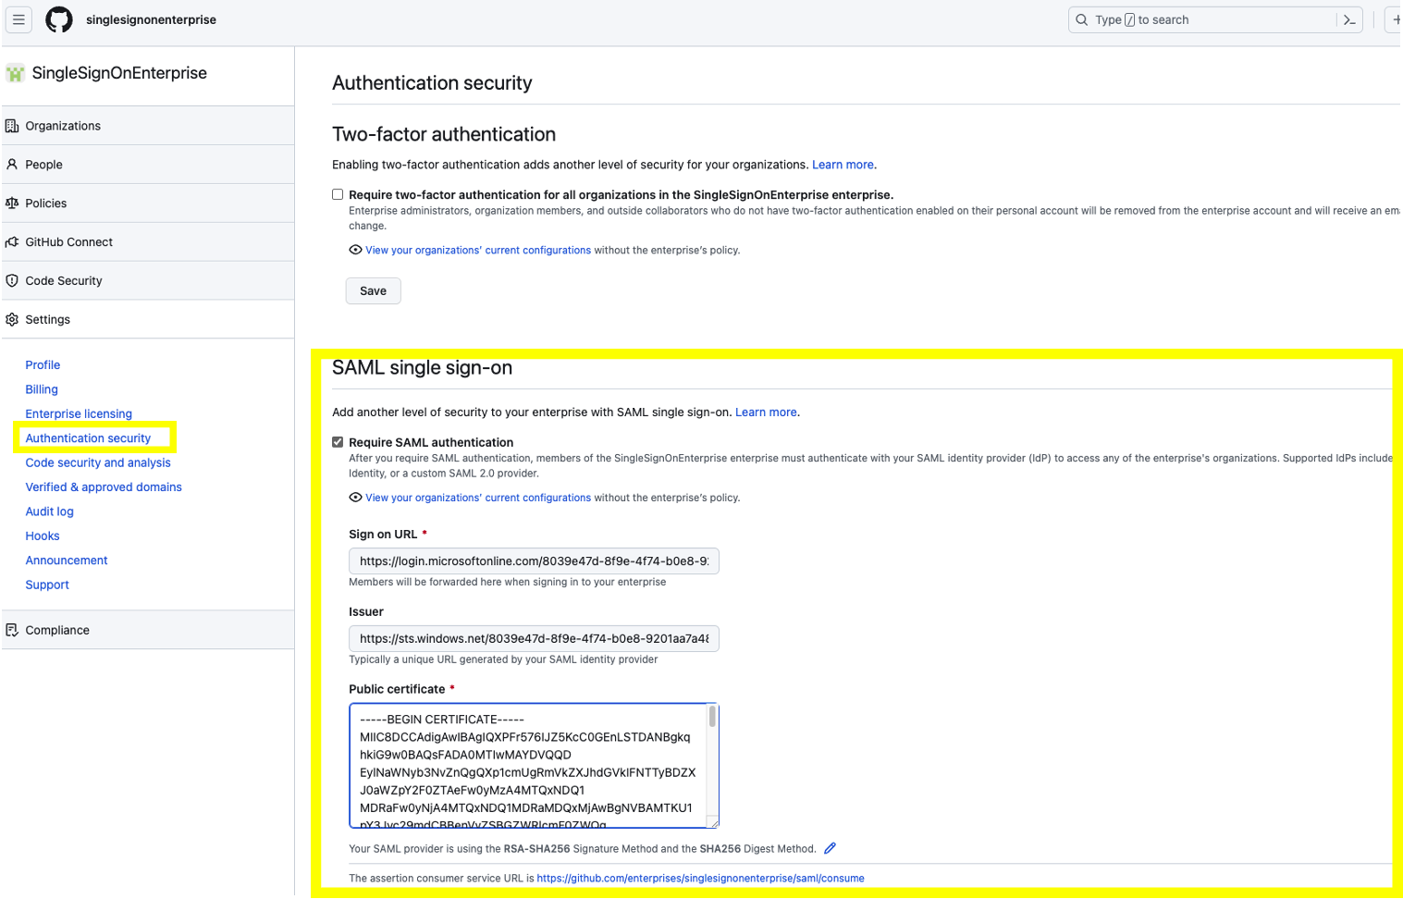The width and height of the screenshot is (1403, 899).
Task: Uncheck Require SAML authentication checkbox
Action: 338,442
